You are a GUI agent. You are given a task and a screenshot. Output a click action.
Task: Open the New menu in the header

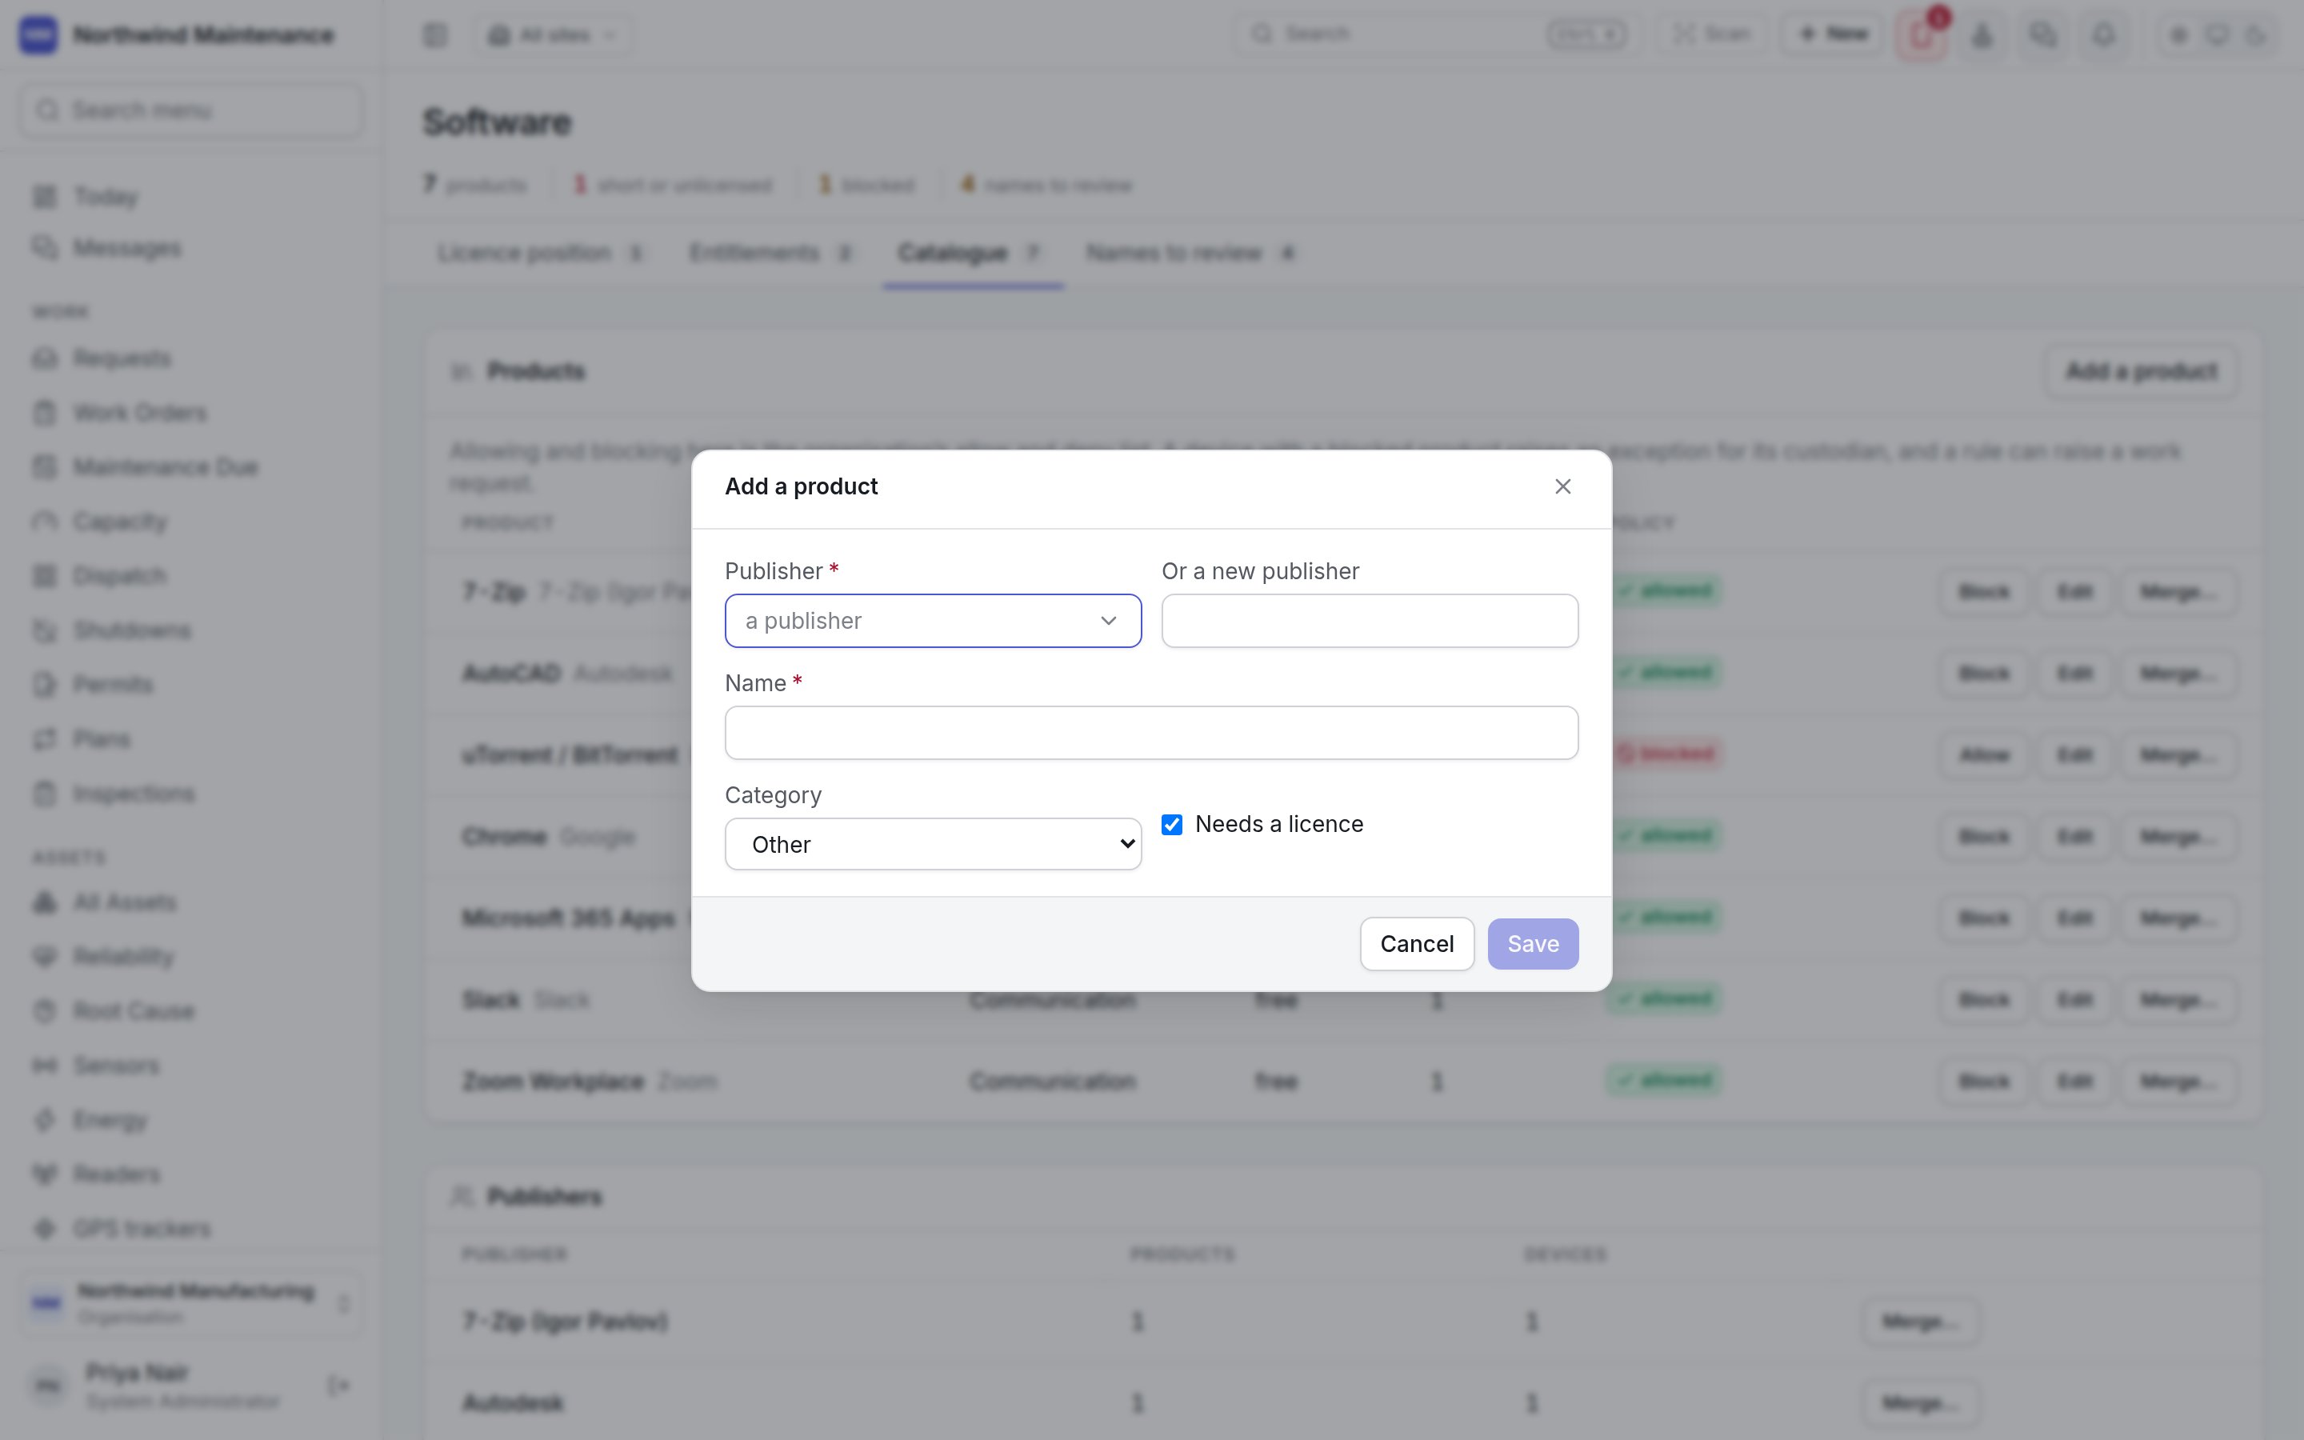pyautogui.click(x=1833, y=34)
